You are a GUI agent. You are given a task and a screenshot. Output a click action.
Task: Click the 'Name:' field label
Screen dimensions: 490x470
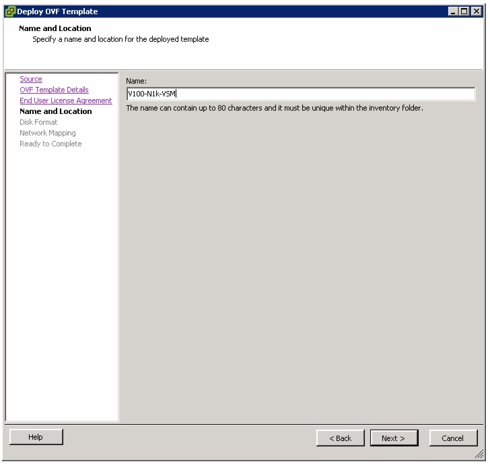(136, 81)
